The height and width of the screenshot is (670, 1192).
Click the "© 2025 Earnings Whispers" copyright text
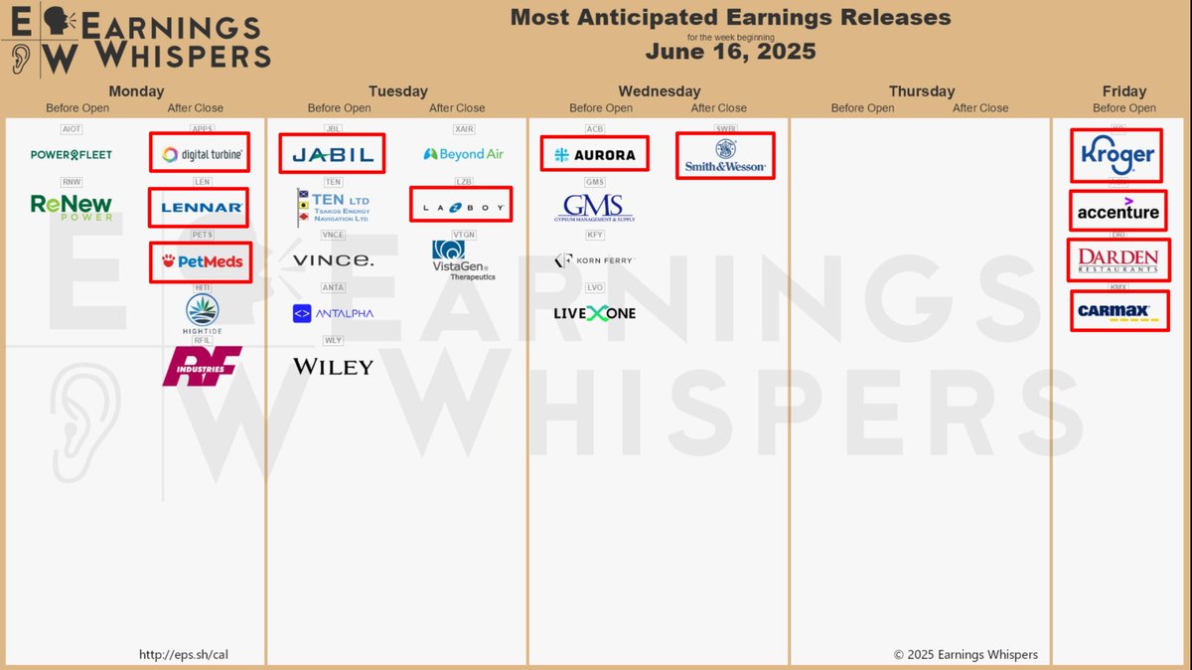coord(966,655)
